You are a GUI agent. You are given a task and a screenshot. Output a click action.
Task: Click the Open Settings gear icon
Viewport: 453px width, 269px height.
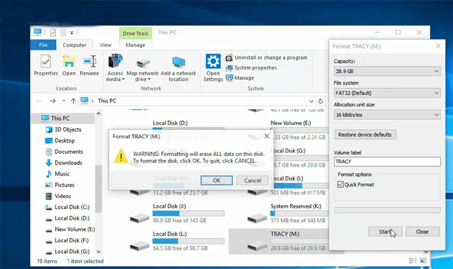[x=213, y=61]
